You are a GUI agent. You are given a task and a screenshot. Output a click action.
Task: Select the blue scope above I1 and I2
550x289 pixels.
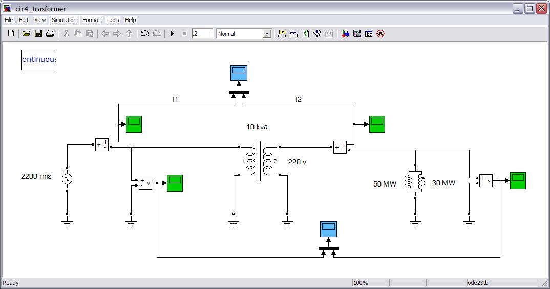(x=238, y=73)
